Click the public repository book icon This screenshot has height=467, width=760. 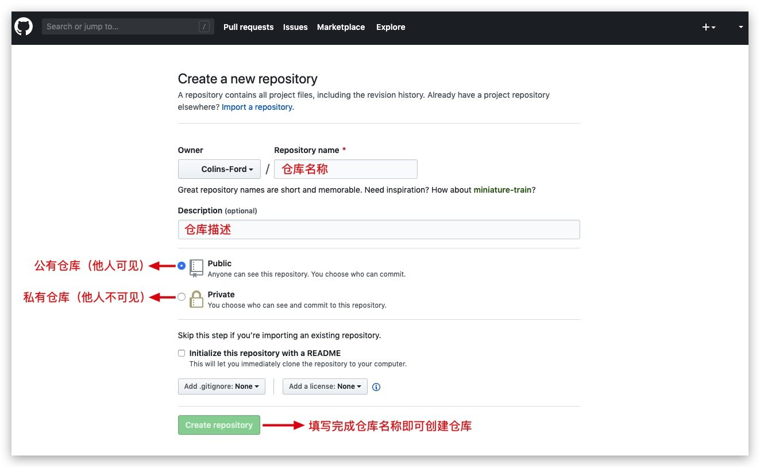pyautogui.click(x=196, y=268)
